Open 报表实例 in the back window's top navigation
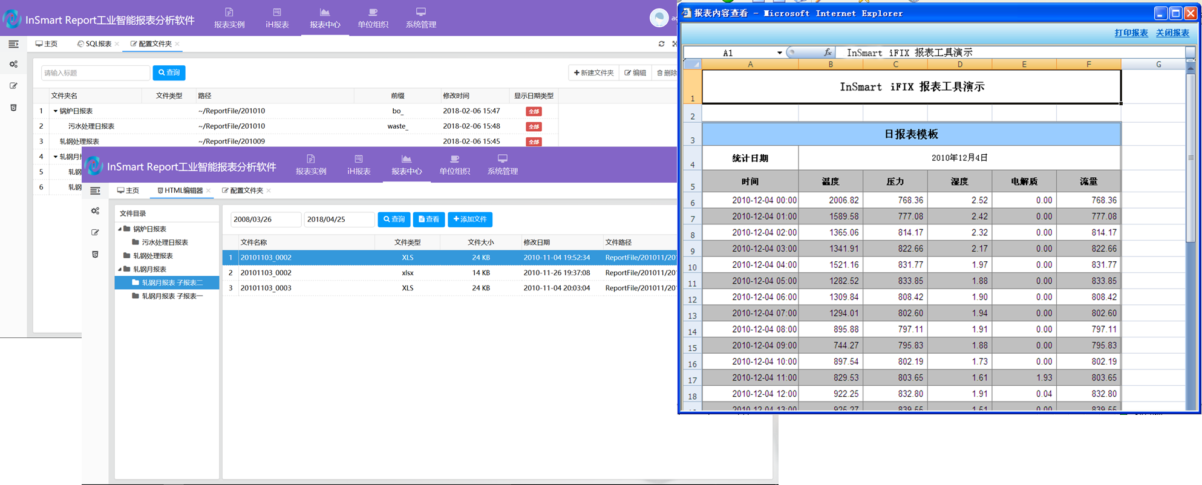Screen dimensions: 1202x485 click(x=229, y=18)
